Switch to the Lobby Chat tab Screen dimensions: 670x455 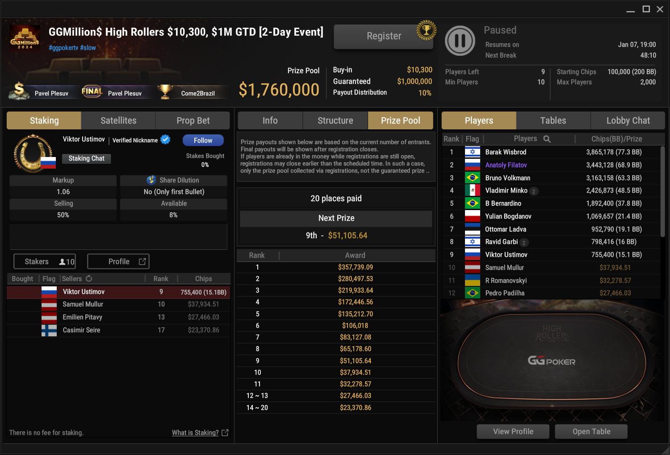tap(628, 120)
